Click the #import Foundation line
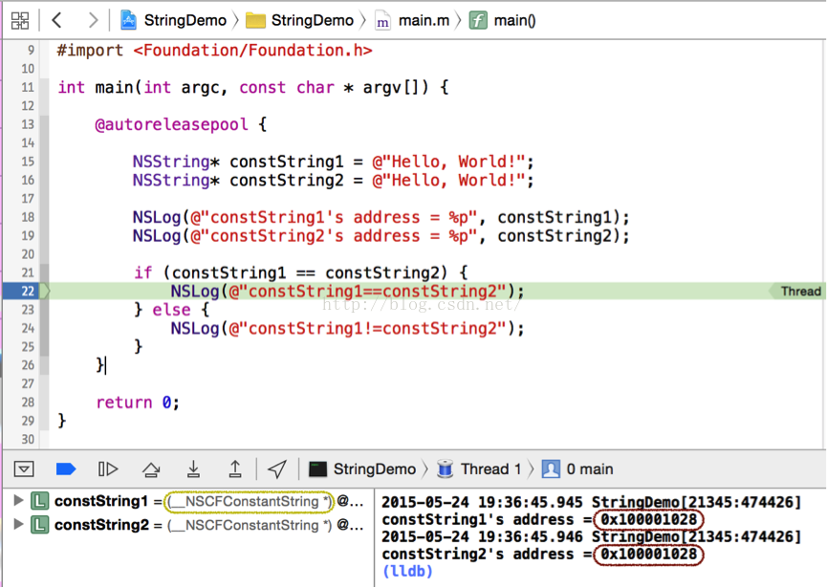The height and width of the screenshot is (588, 827). click(x=215, y=51)
